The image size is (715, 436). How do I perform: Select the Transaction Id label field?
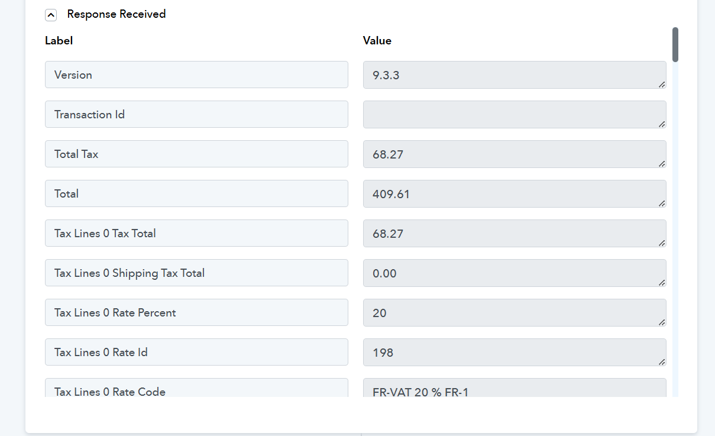196,114
